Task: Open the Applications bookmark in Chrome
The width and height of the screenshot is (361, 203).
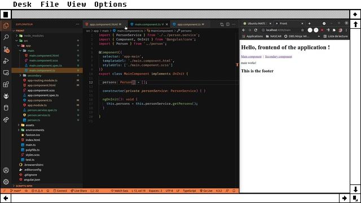Action: pyautogui.click(x=252, y=36)
